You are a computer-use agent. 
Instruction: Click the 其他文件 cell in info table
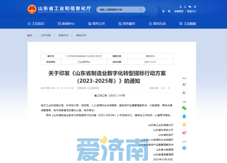150,56
